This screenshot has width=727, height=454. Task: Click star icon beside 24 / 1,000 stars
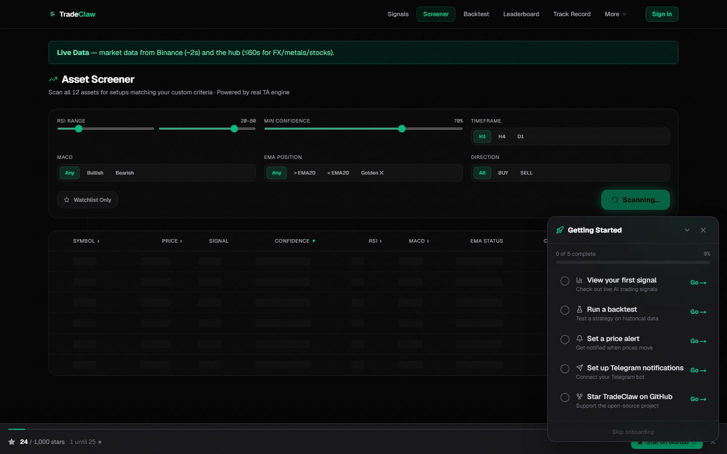click(12, 442)
